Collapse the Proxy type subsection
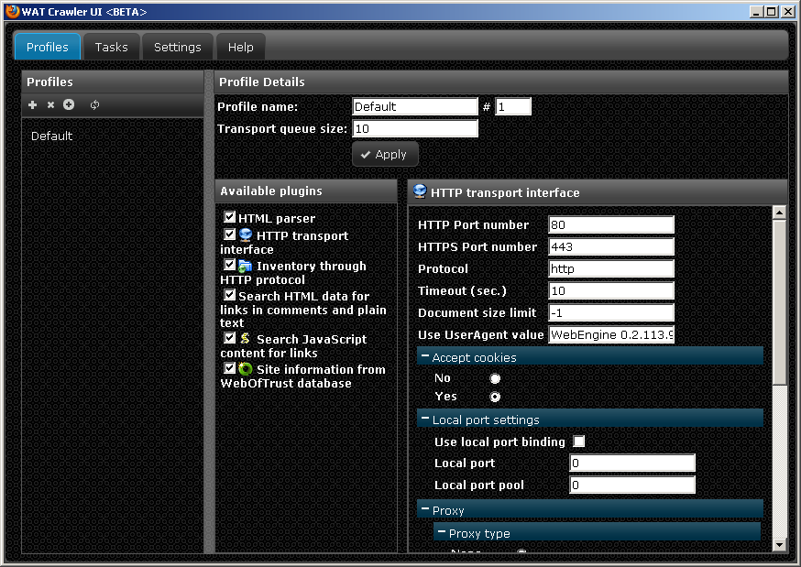 (x=442, y=533)
